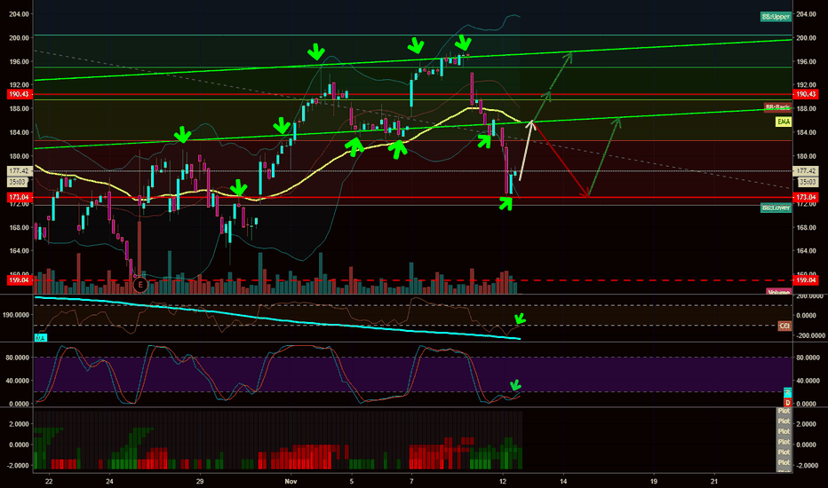Click the Nov label on time axis
The image size is (828, 488).
click(x=291, y=481)
